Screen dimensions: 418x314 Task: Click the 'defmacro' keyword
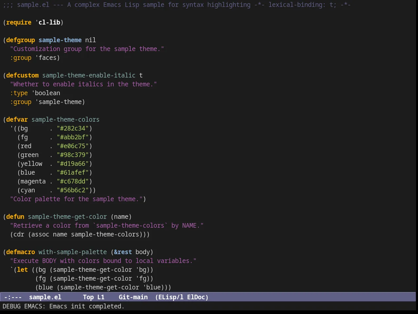click(x=21, y=252)
